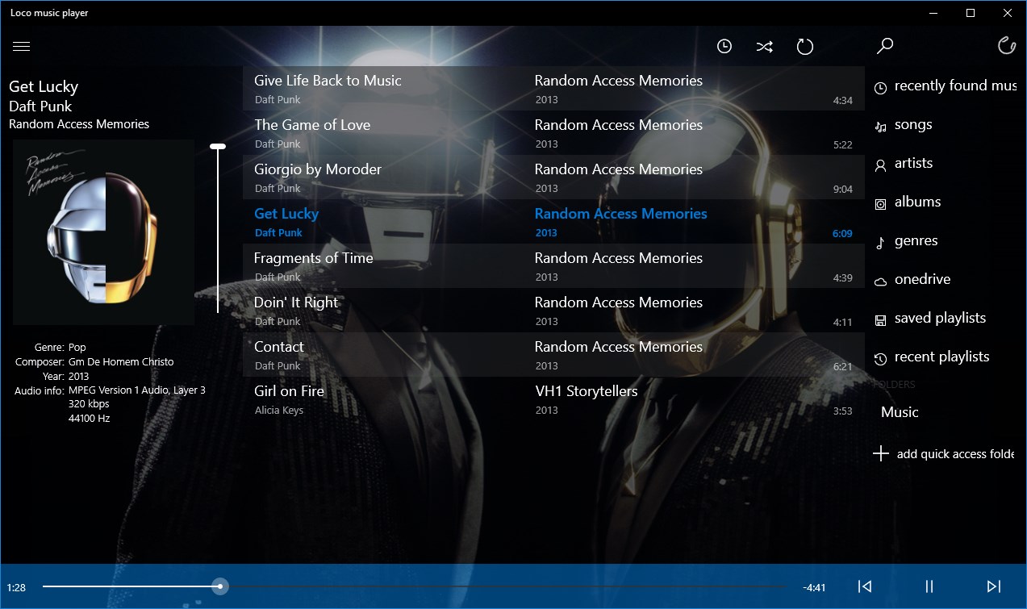Click the remaining time -4:41

click(x=815, y=587)
